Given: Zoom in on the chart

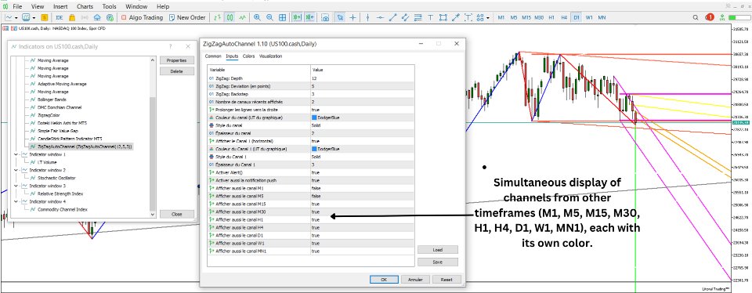Looking at the screenshot, I should (x=258, y=17).
